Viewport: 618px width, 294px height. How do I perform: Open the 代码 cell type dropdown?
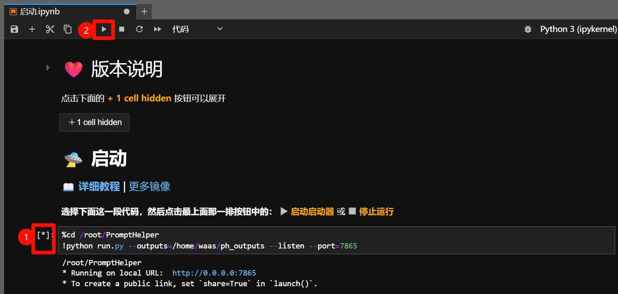197,29
